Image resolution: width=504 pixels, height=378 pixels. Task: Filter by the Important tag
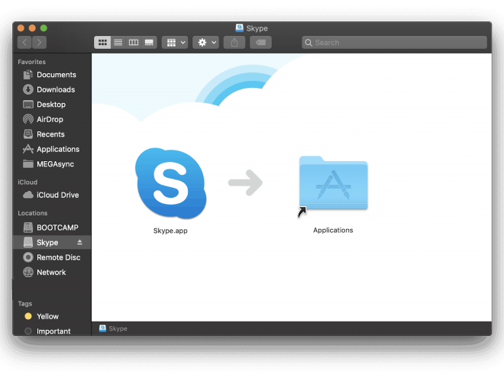click(x=52, y=331)
